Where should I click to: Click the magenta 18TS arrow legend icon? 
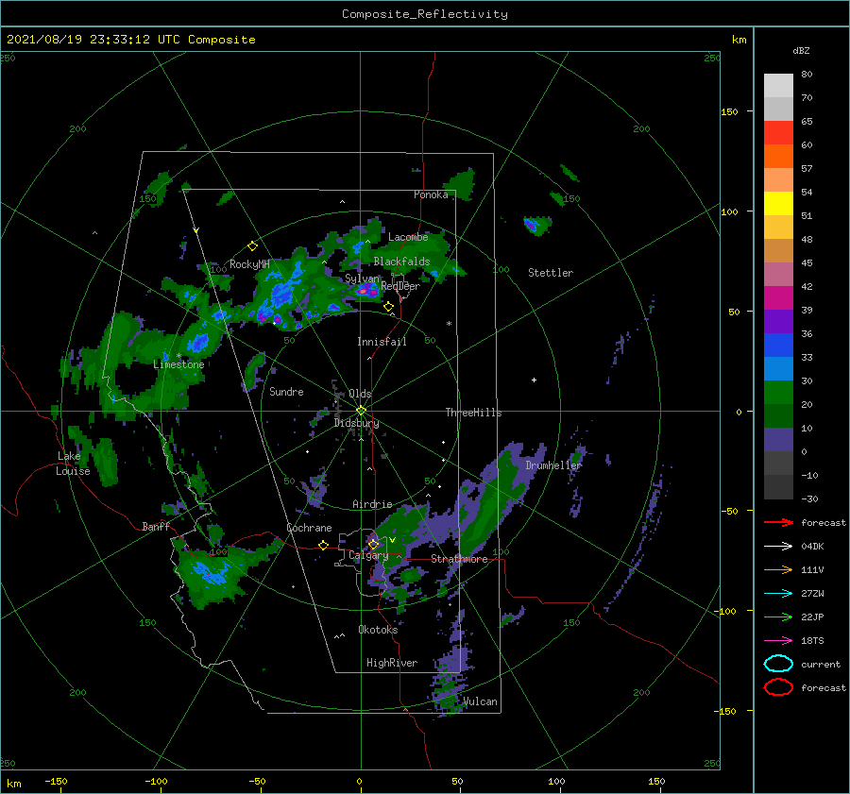(778, 641)
